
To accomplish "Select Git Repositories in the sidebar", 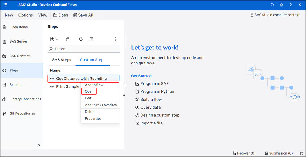I will (22, 113).
